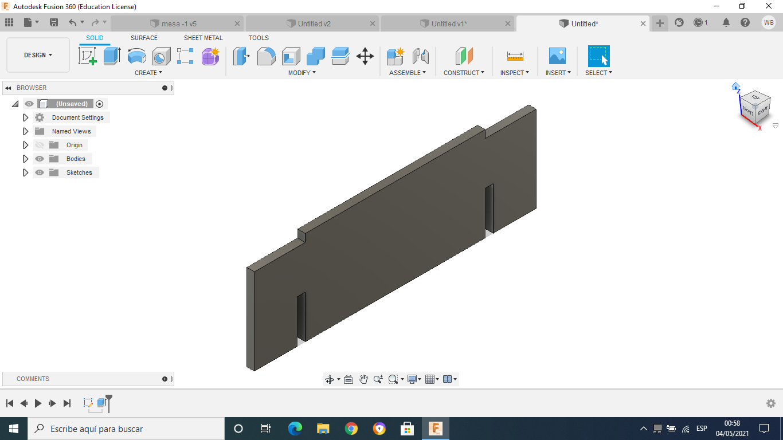Select the Shell tool
This screenshot has width=783, height=440.
pos(291,56)
